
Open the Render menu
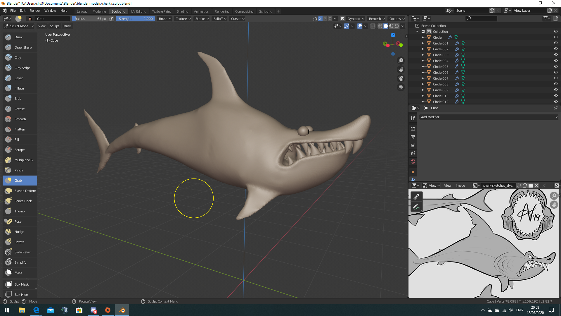(x=35, y=11)
